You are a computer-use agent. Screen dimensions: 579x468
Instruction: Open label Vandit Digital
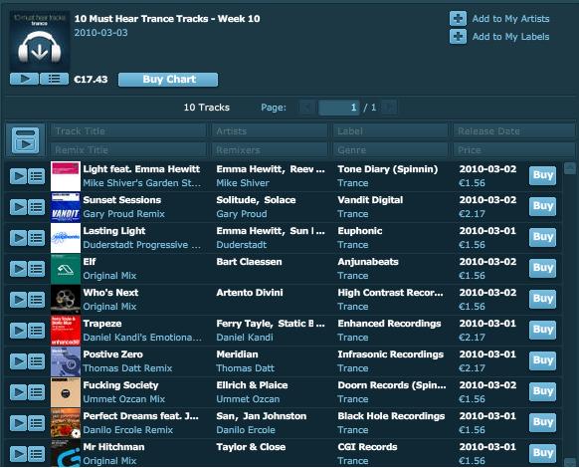point(370,200)
